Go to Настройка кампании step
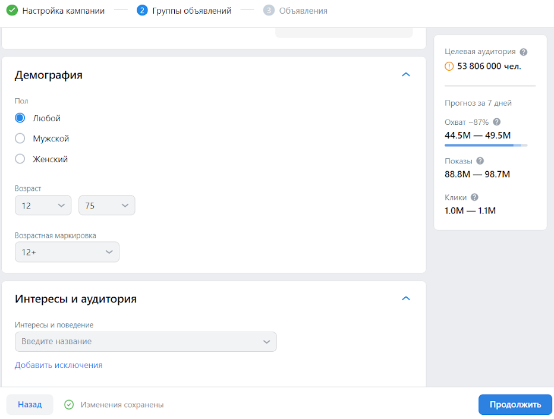Image resolution: width=554 pixels, height=419 pixels. [64, 11]
